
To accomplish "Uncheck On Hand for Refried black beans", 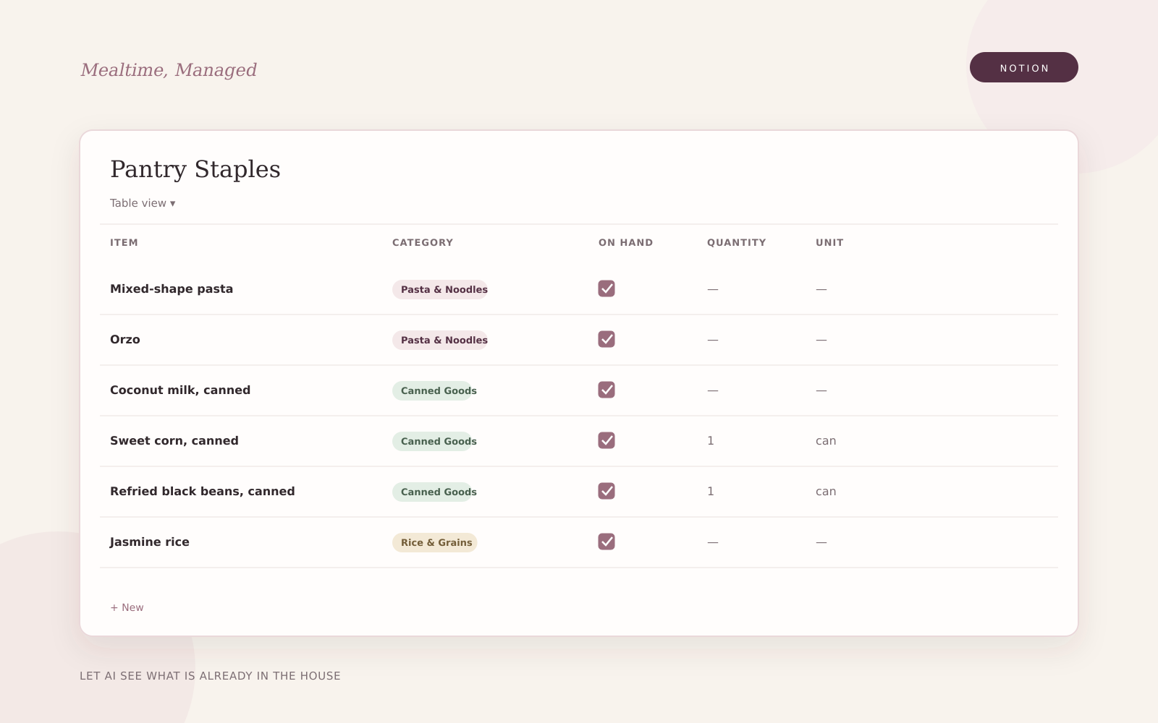I will coord(607,491).
